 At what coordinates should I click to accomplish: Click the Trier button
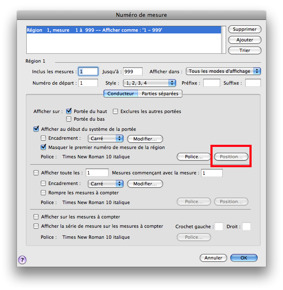[x=244, y=50]
